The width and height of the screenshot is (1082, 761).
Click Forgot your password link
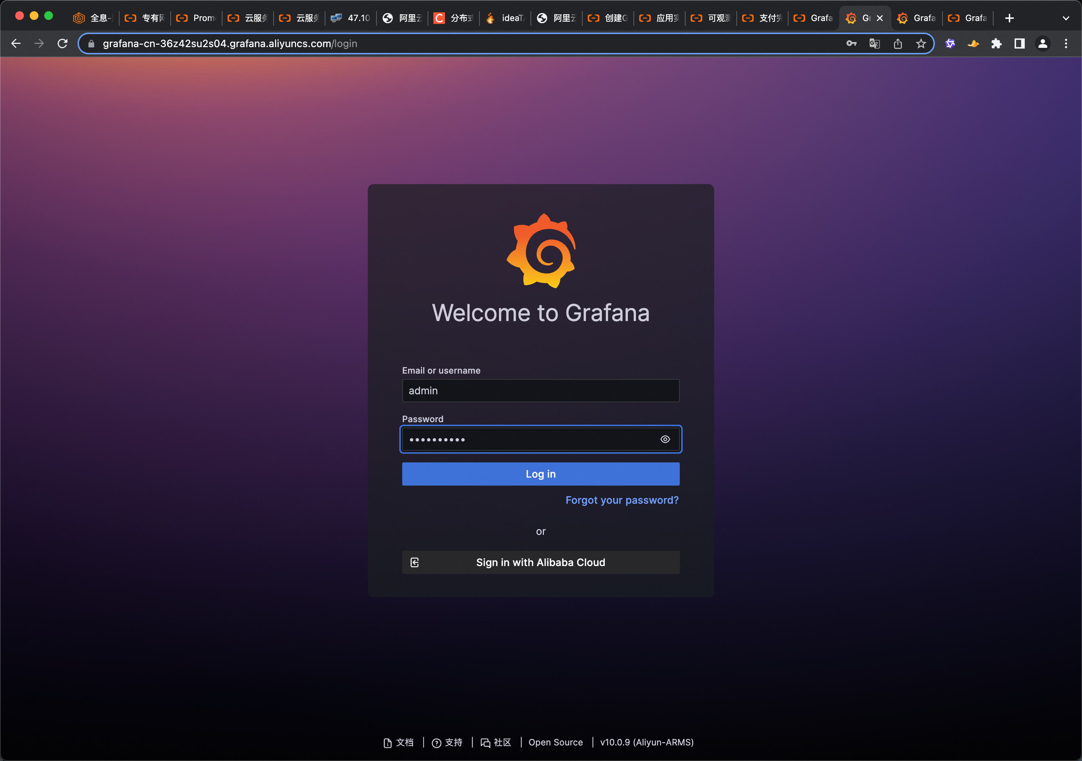[621, 500]
